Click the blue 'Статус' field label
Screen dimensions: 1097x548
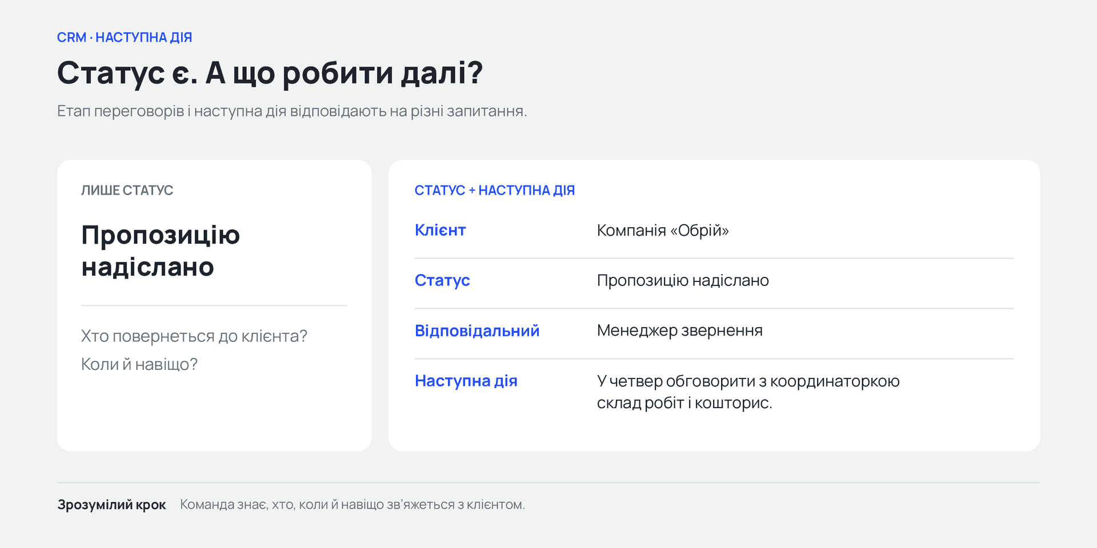coord(442,281)
